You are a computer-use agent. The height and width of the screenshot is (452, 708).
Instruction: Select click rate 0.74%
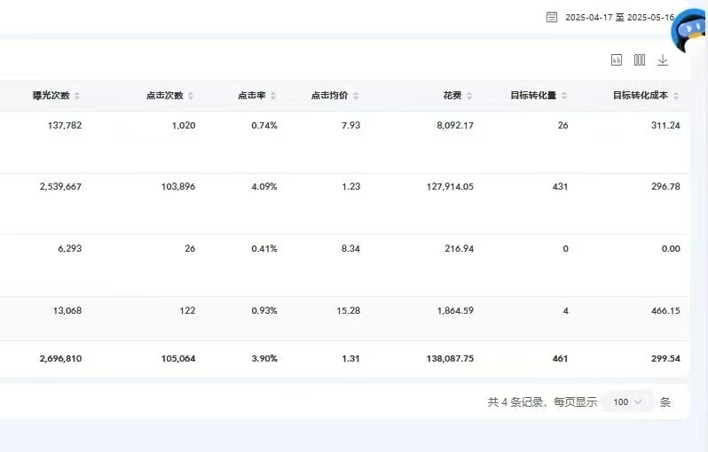pos(264,125)
